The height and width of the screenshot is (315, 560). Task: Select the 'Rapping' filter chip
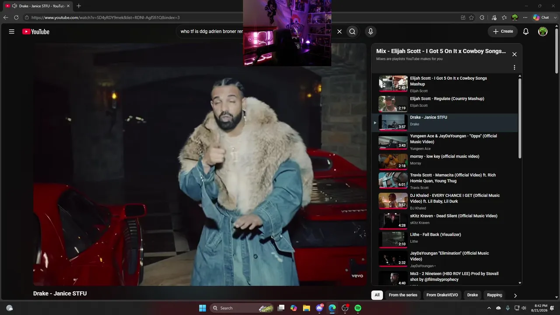494,295
